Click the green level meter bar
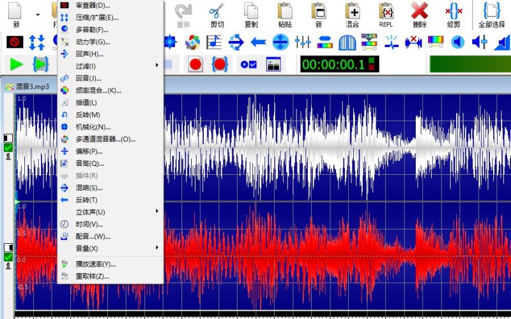This screenshot has width=511, height=319. click(x=470, y=64)
